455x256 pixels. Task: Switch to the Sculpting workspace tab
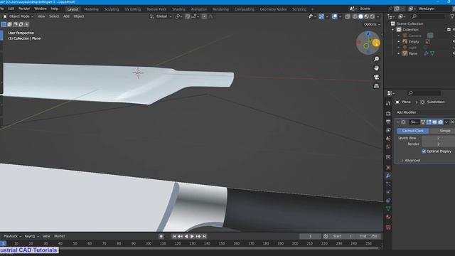[112, 9]
